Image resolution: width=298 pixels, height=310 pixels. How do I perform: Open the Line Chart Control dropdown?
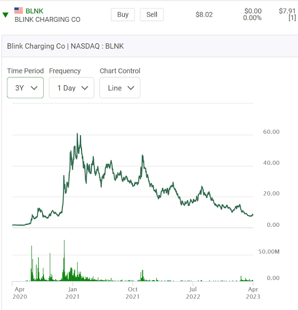click(120, 88)
